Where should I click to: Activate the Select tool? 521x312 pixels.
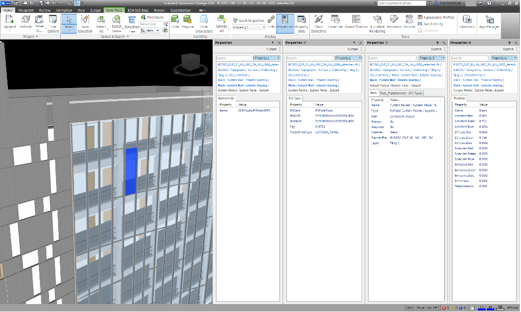[69, 23]
